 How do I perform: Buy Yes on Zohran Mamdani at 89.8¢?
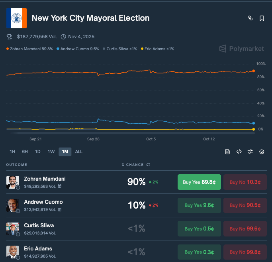199,182
